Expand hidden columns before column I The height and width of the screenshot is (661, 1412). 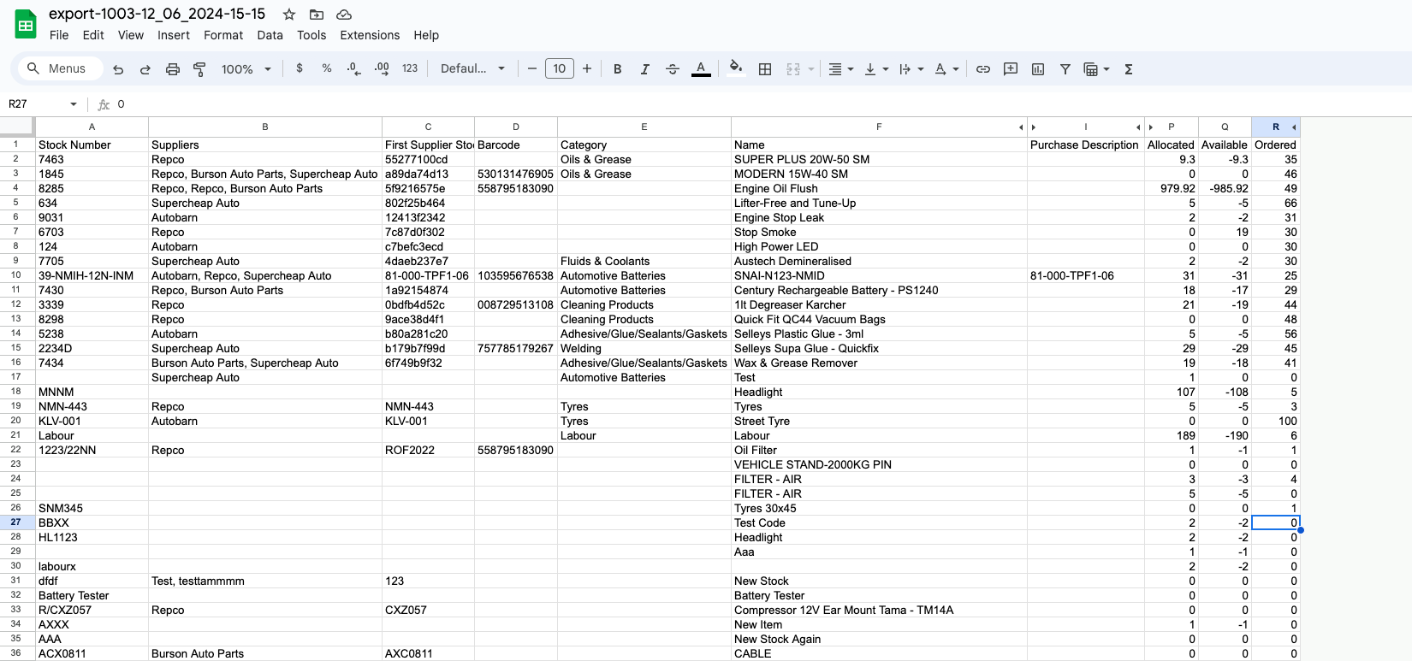(1034, 127)
